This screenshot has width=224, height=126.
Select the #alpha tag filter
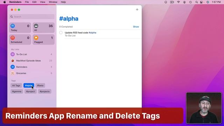[x=29, y=85]
